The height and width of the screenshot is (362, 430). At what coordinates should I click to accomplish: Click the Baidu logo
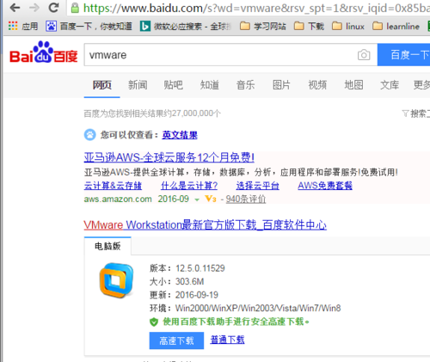[x=44, y=52]
